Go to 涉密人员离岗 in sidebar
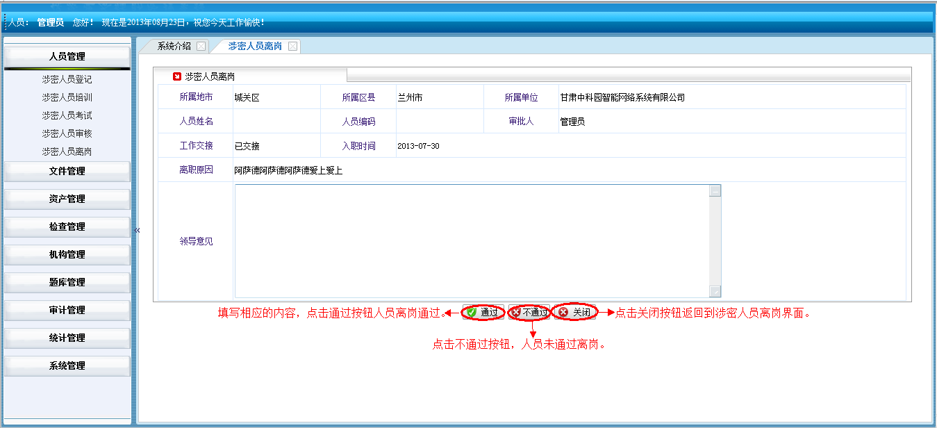937x428 pixels. 67,151
